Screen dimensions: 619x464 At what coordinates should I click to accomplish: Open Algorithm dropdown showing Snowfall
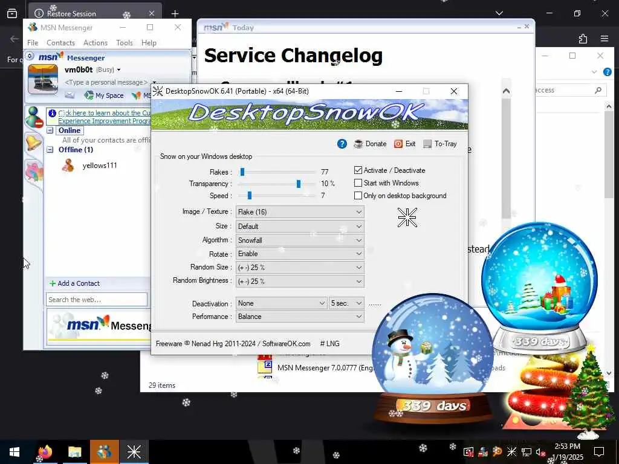300,240
